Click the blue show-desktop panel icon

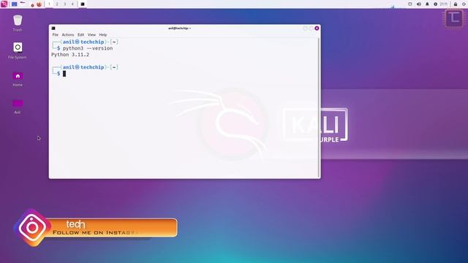14,4
